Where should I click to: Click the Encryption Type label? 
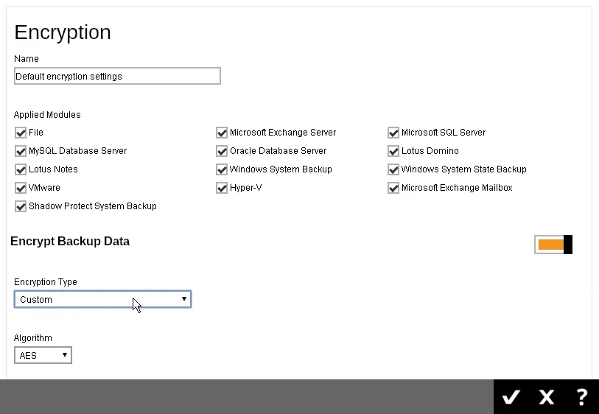coord(46,282)
